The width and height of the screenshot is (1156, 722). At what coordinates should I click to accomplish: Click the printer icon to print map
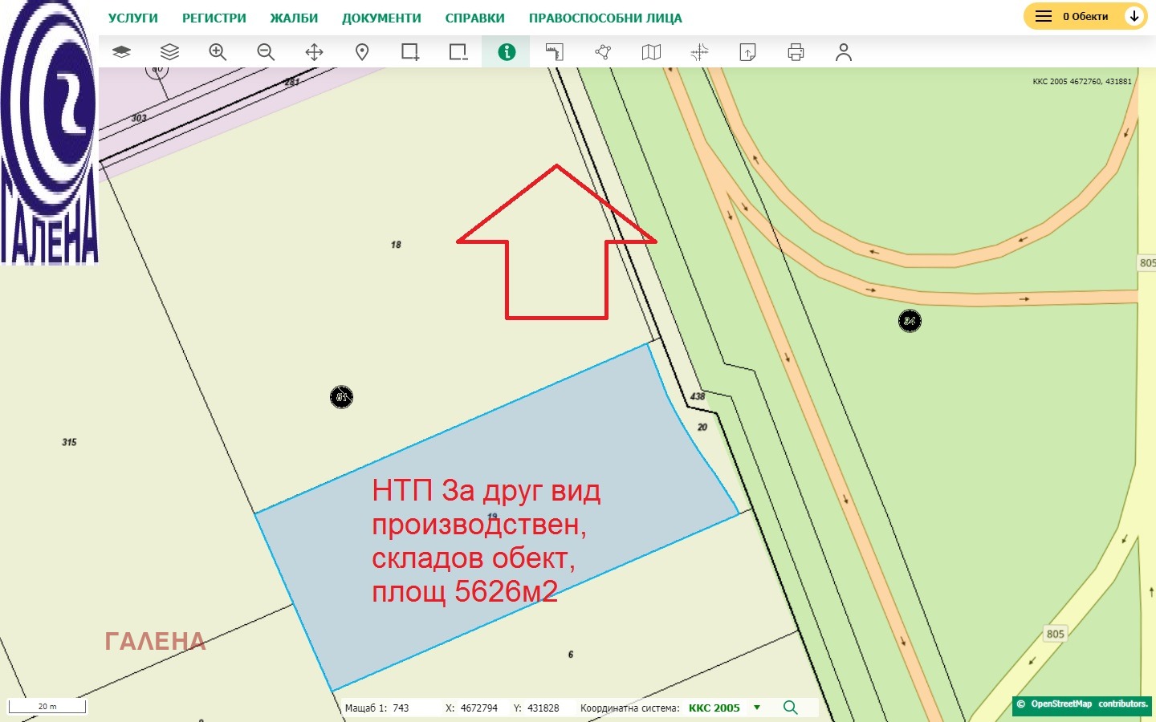point(796,52)
